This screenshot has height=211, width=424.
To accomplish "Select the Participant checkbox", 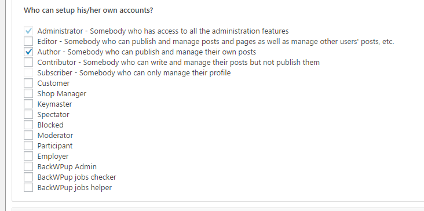I will point(28,145).
